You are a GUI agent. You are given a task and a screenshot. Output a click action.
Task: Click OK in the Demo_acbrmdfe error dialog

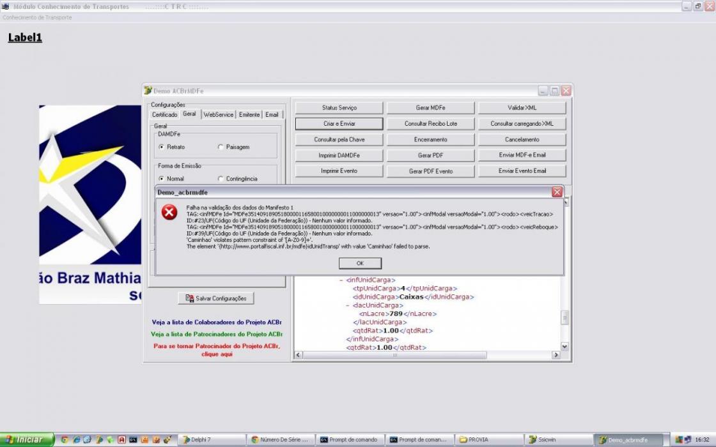click(360, 263)
